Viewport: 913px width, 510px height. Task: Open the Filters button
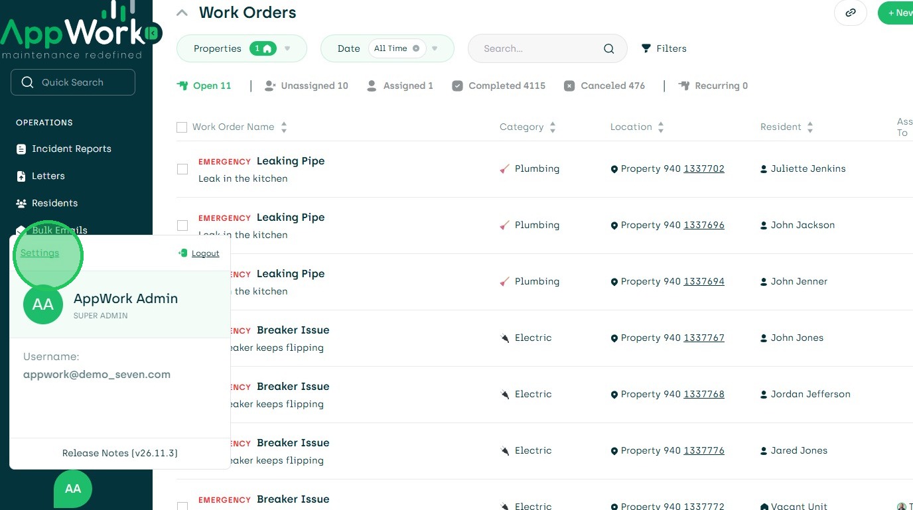(x=664, y=48)
